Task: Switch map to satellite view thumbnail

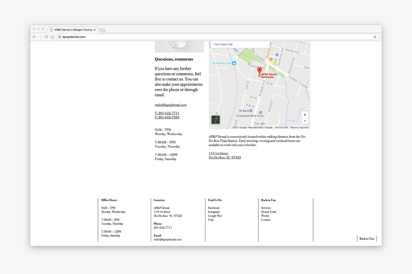Action: [x=216, y=119]
